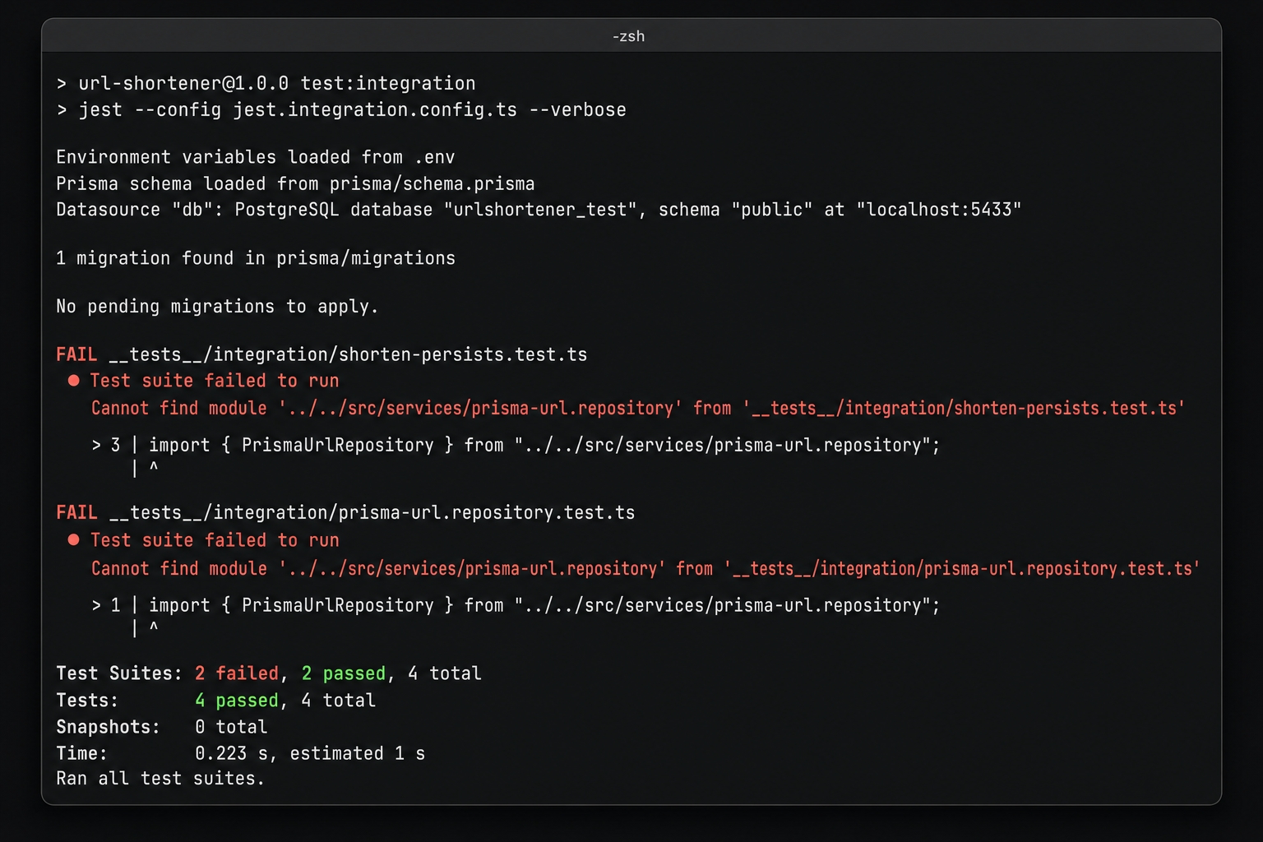
Task: Click caret marker under import line 3
Action: coord(154,468)
